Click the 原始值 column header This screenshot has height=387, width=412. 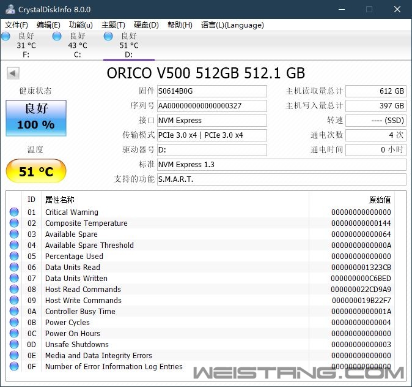tap(380, 200)
